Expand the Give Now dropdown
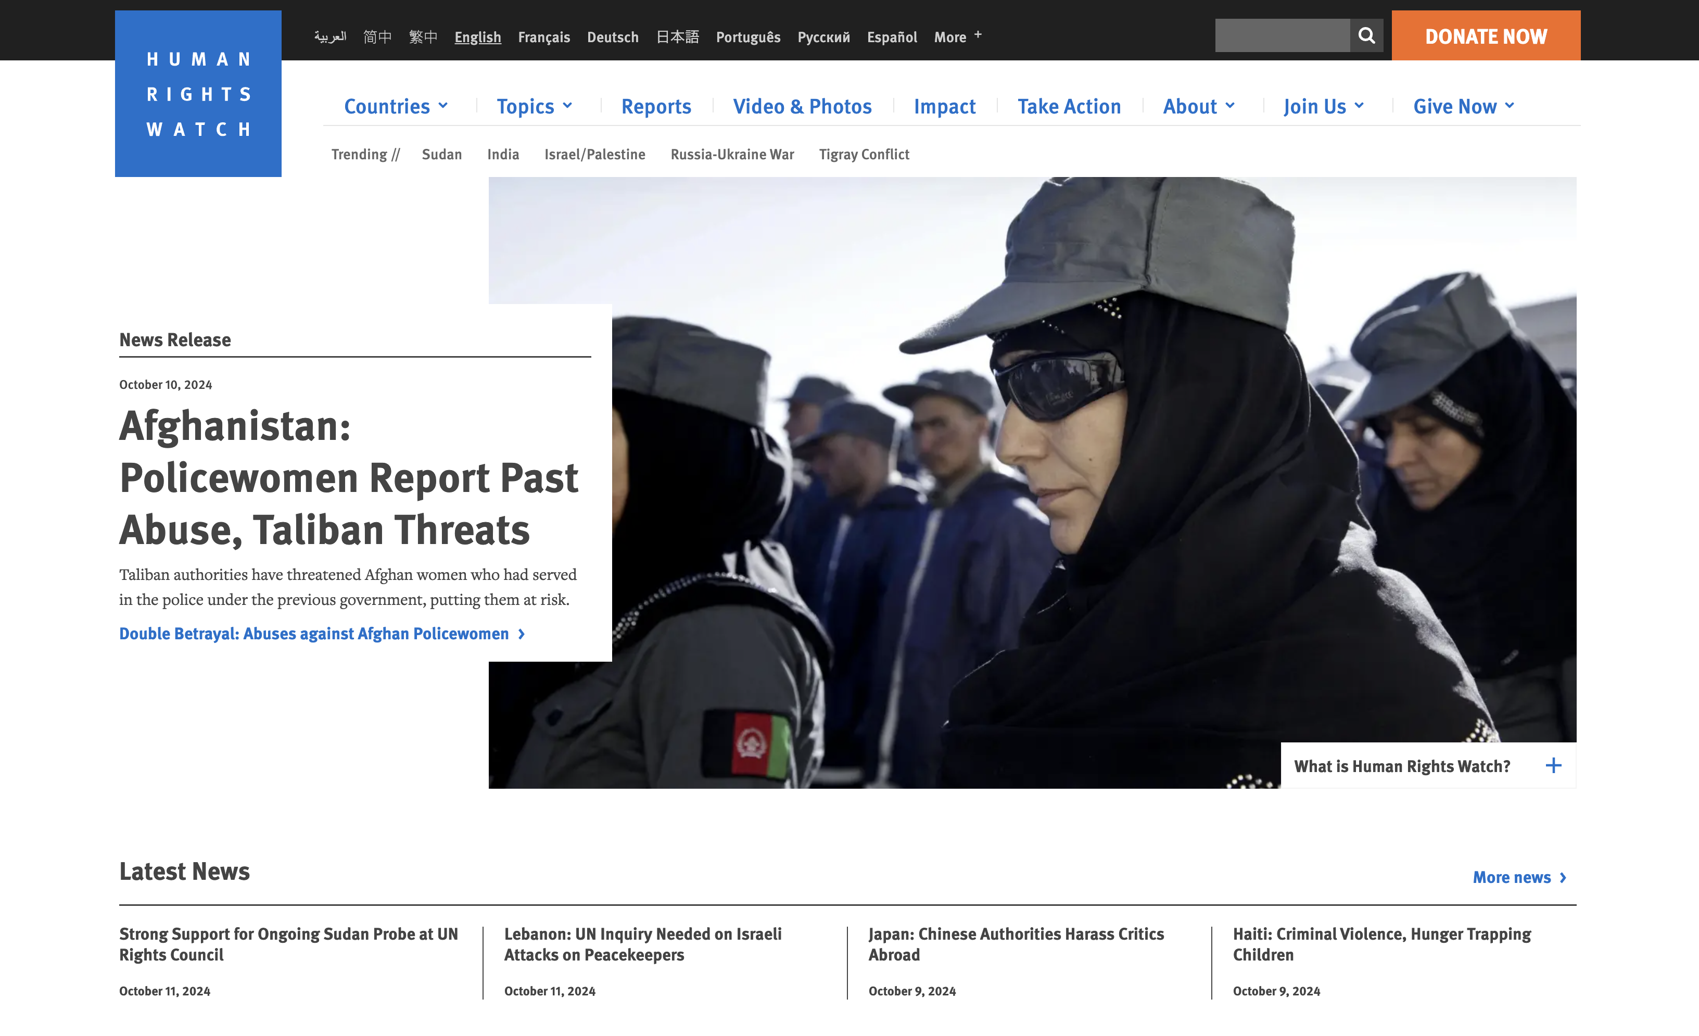This screenshot has width=1699, height=1036. click(1464, 106)
